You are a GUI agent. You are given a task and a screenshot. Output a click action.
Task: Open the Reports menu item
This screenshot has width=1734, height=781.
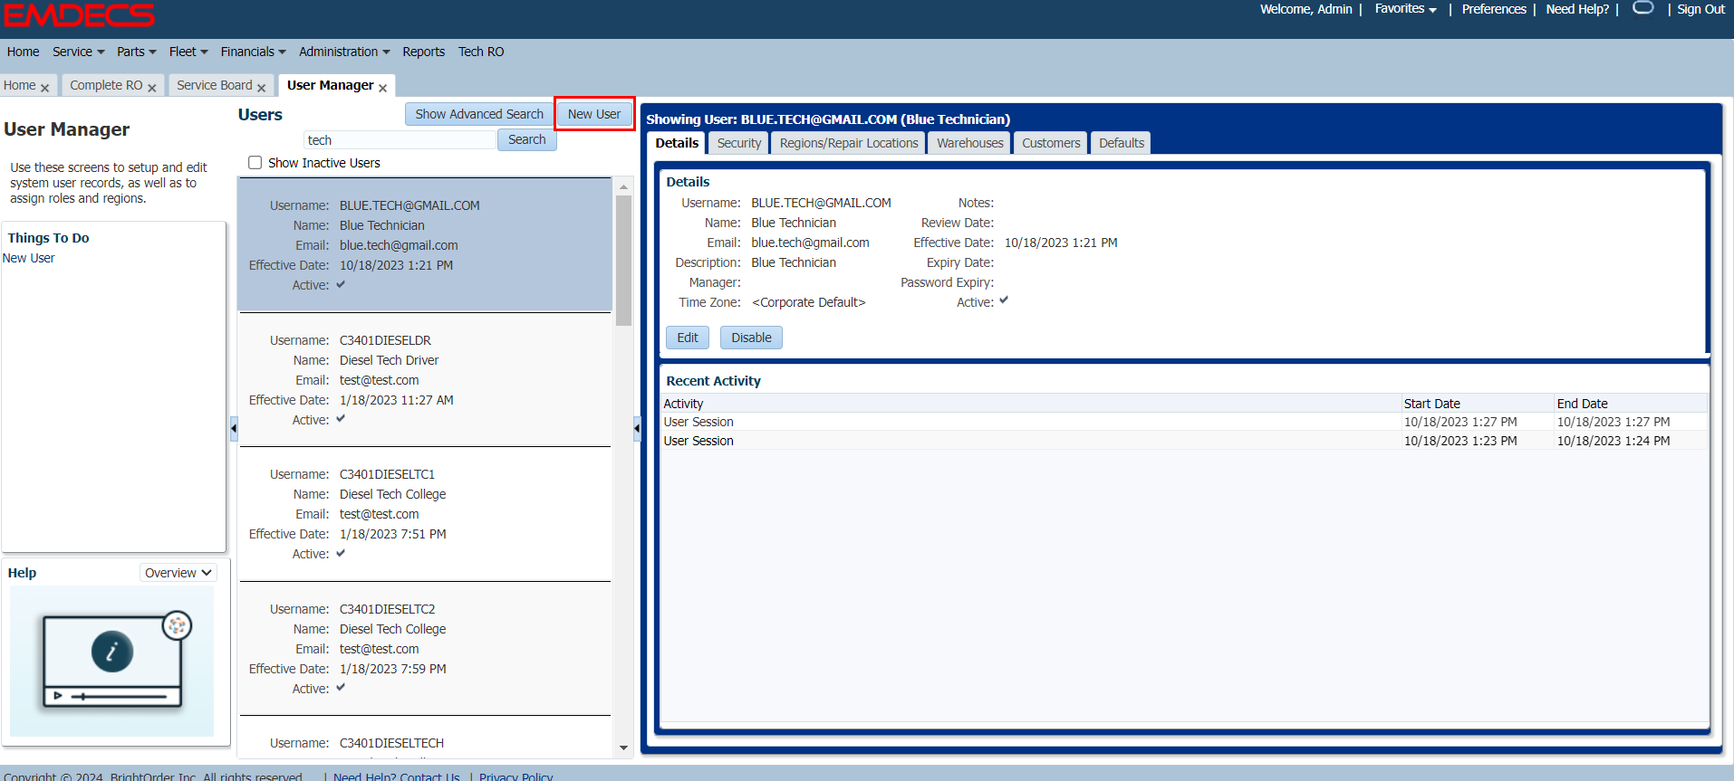pyautogui.click(x=424, y=52)
